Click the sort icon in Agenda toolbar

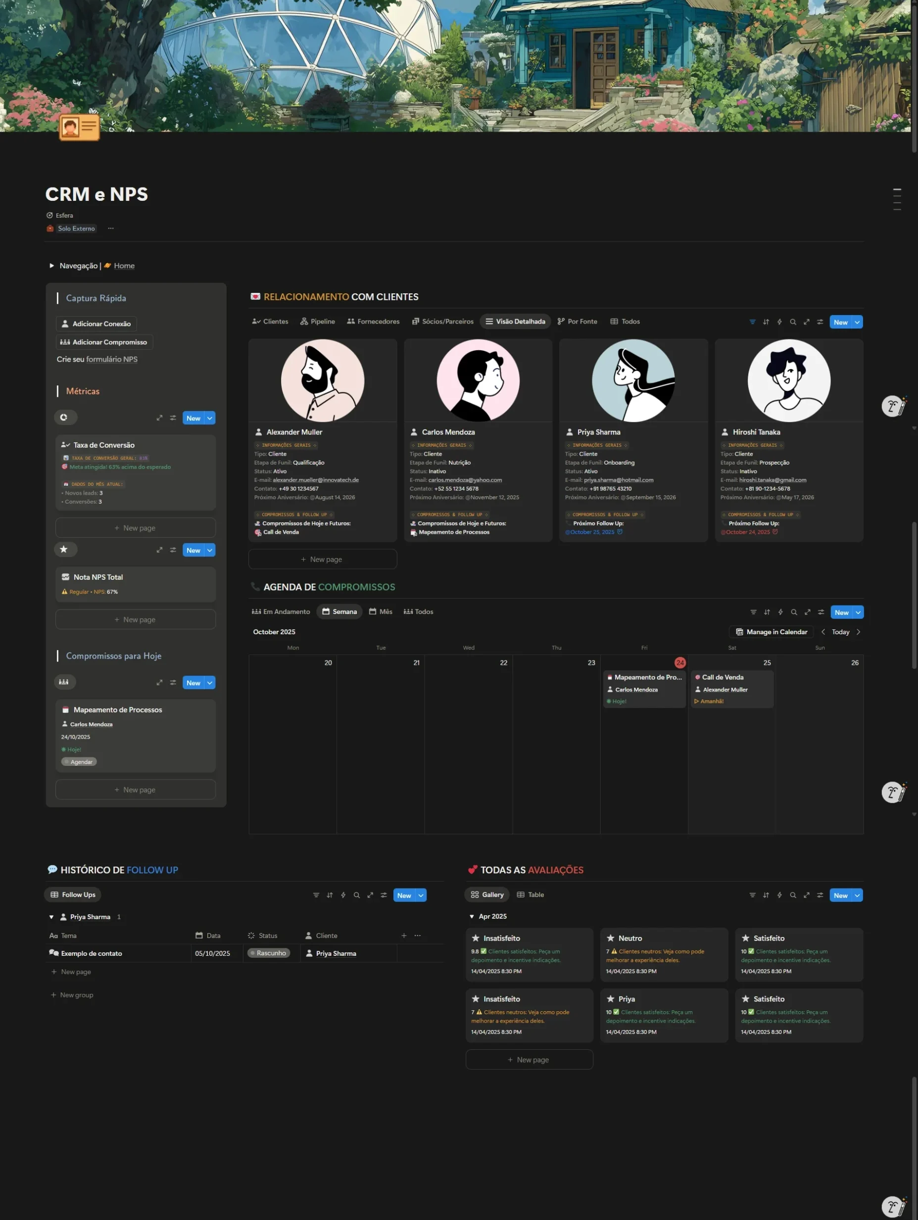767,612
